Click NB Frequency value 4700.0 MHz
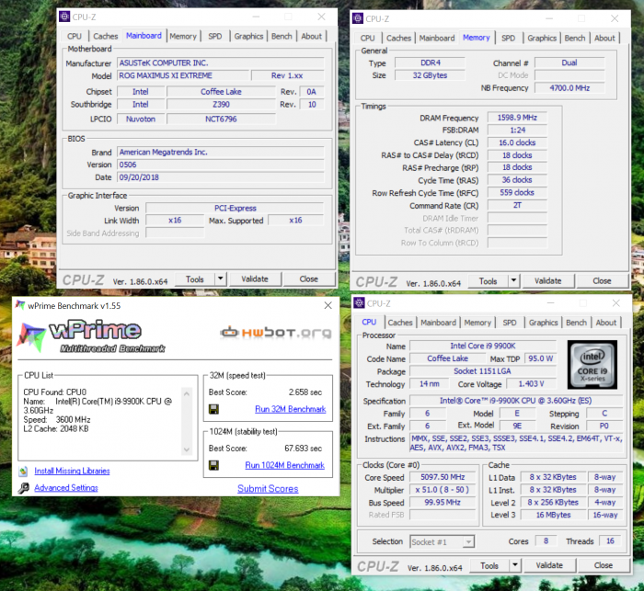The image size is (644, 591). [569, 88]
